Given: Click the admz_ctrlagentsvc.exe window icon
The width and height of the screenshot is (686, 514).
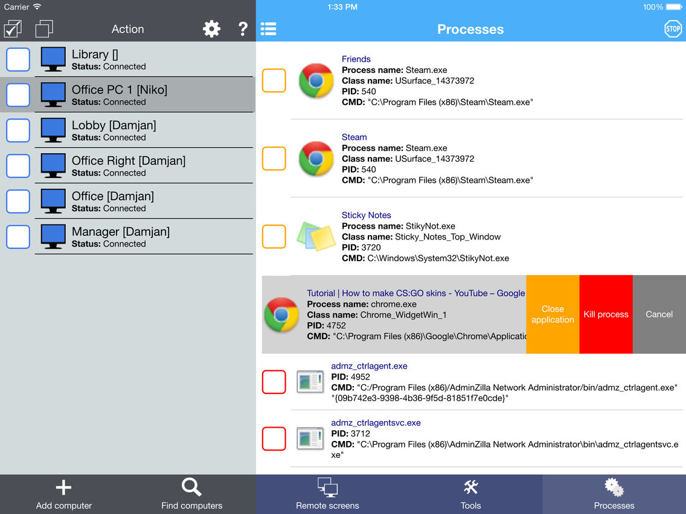Looking at the screenshot, I should point(310,439).
